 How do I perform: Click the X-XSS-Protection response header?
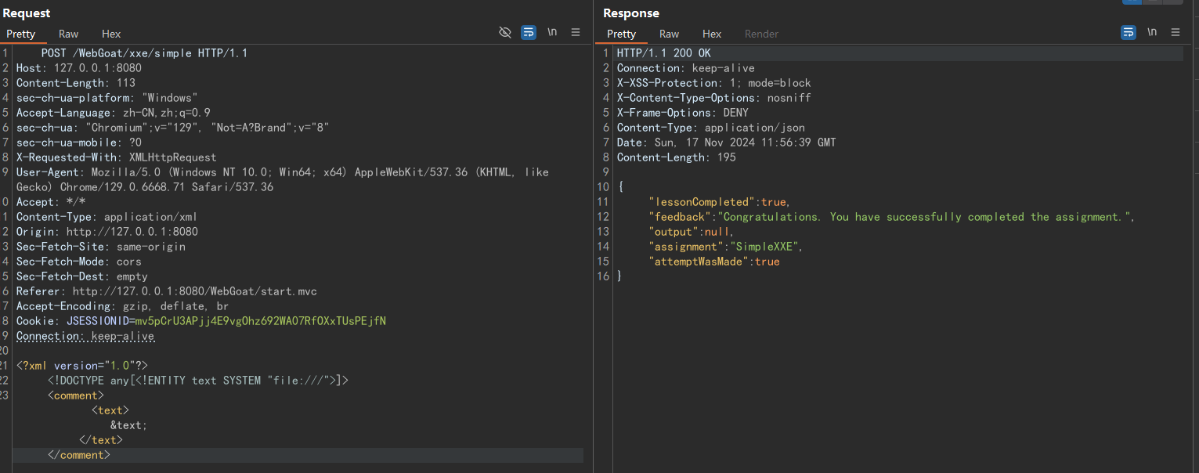713,83
